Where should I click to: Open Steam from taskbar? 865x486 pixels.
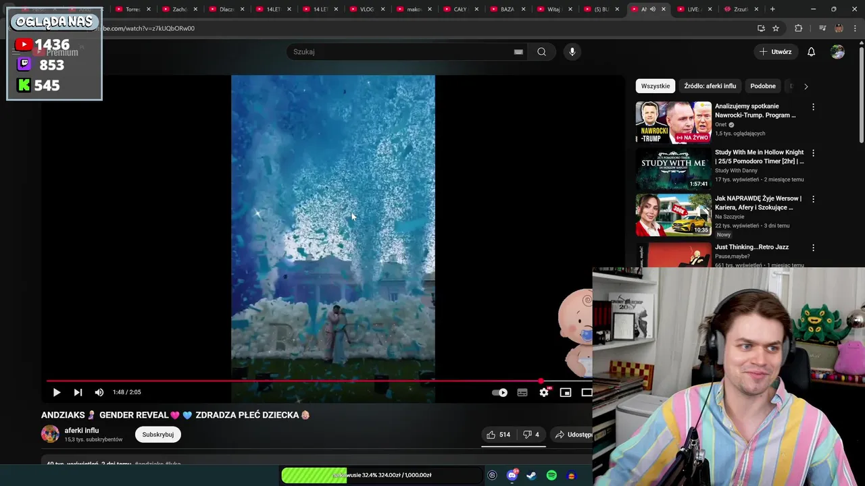point(532,475)
